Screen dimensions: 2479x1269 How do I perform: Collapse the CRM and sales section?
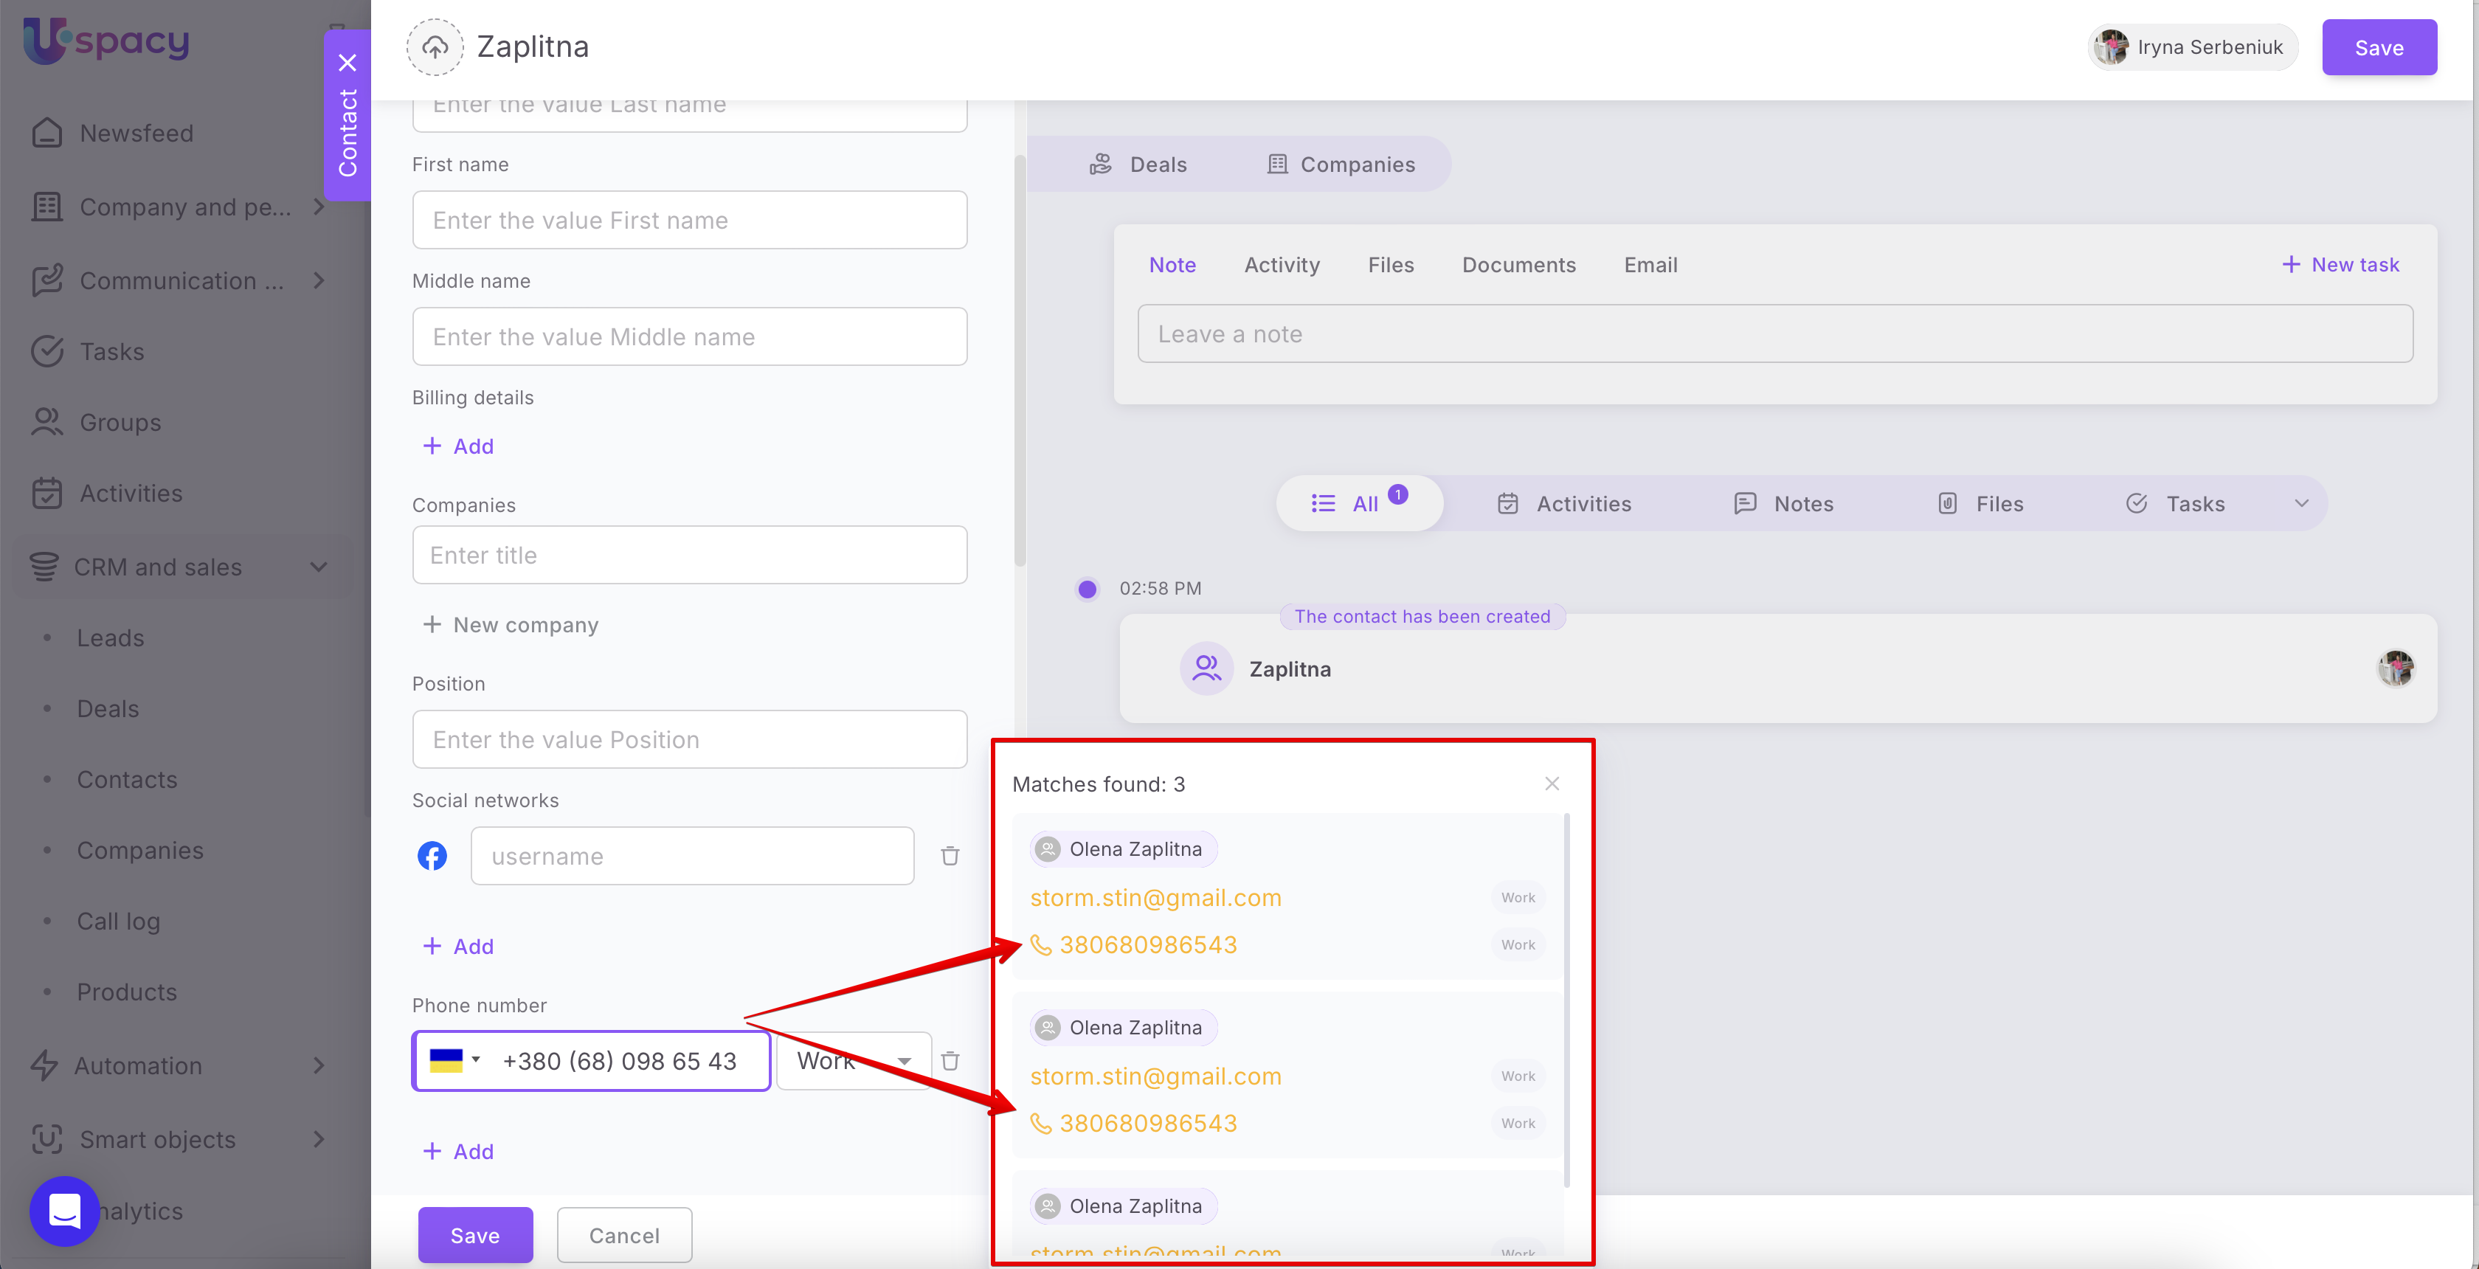[319, 567]
